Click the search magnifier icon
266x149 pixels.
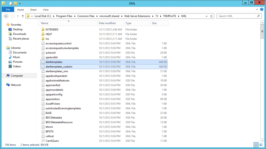click(x=258, y=16)
